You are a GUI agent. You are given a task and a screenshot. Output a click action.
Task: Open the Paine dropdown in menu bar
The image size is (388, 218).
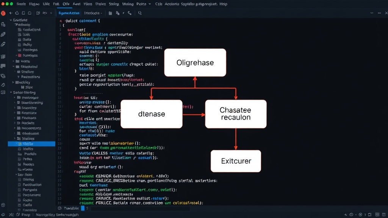144,4
